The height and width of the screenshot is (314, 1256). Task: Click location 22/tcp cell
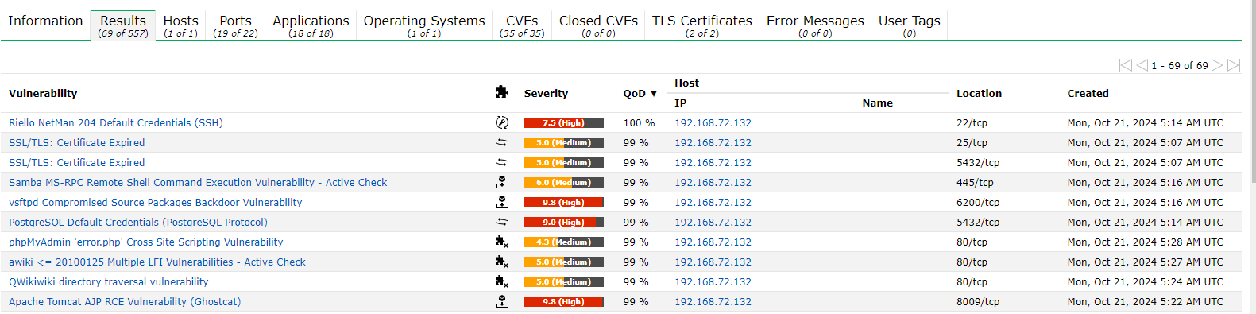pyautogui.click(x=972, y=122)
